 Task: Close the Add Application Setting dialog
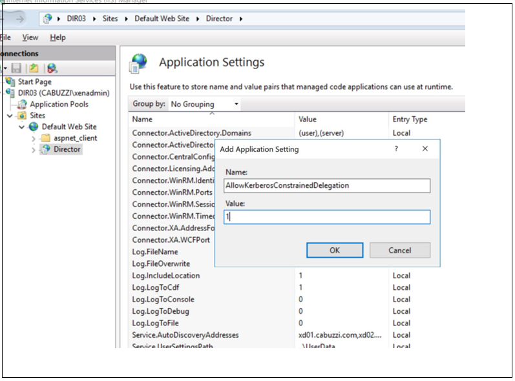[x=425, y=149]
